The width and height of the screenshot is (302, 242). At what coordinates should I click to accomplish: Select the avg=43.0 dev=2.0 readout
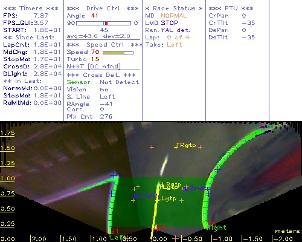[98, 36]
